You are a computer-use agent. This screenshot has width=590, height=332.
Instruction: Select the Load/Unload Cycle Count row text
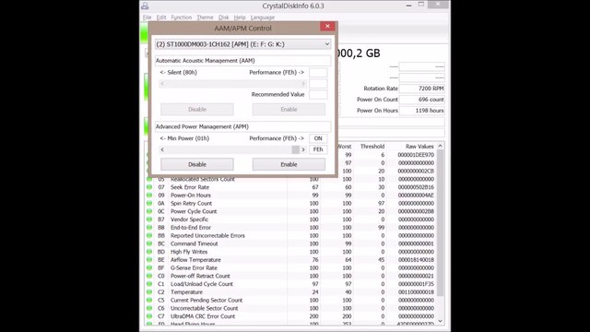tap(202, 284)
